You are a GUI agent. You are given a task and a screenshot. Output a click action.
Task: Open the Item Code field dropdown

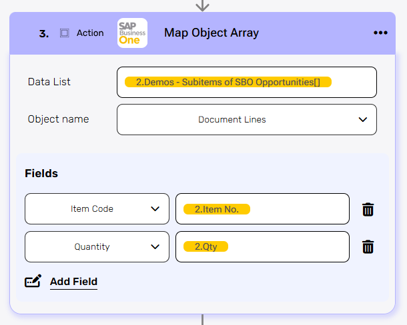(x=155, y=209)
